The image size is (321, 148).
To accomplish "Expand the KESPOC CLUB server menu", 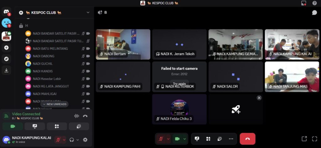I will (88, 12).
